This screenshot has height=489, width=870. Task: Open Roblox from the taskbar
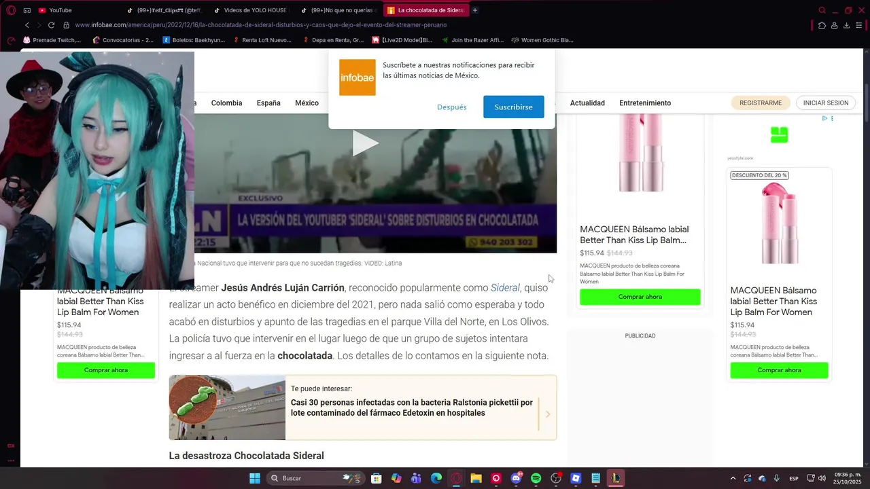coord(576,478)
